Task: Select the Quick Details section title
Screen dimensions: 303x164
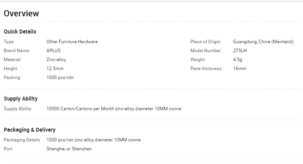Action: pyautogui.click(x=20, y=32)
